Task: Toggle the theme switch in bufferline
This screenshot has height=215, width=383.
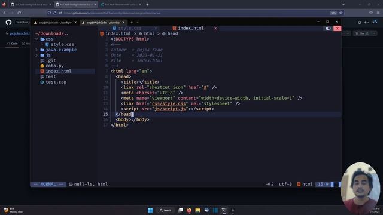Action: pyautogui.click(x=328, y=29)
